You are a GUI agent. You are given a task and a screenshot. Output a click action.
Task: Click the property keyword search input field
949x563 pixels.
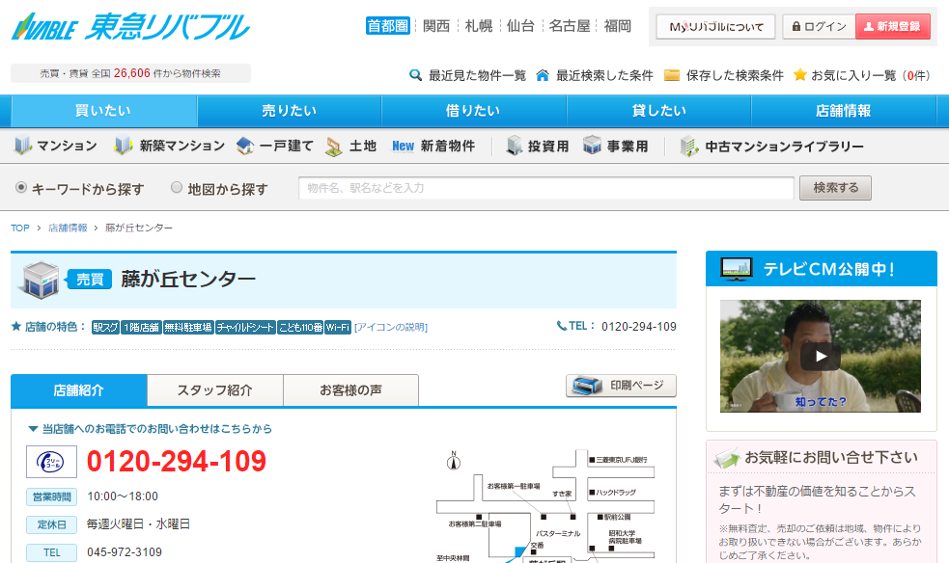[545, 188]
